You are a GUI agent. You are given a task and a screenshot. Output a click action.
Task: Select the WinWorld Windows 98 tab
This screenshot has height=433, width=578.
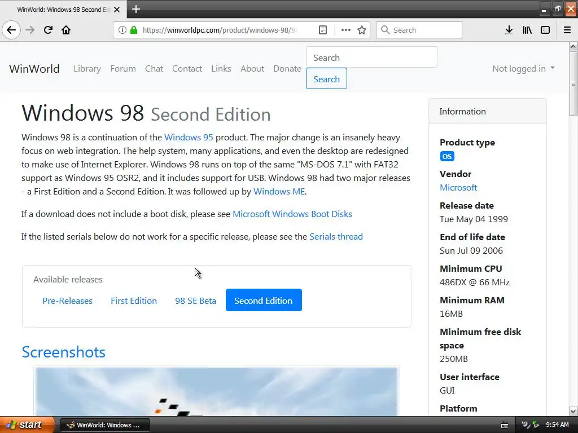coord(63,10)
